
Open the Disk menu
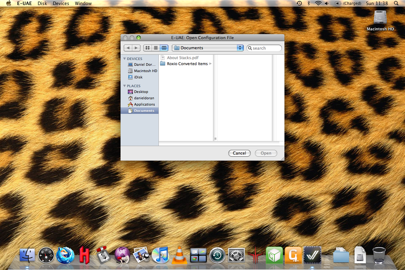tap(42, 3)
